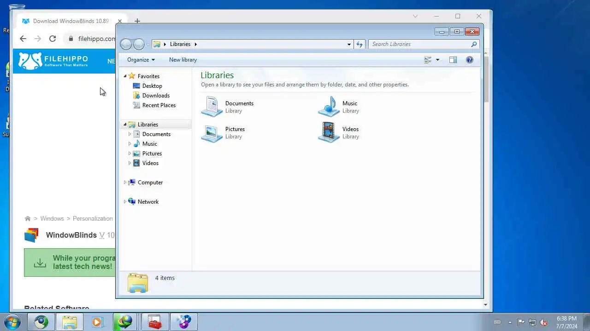Expand Network in navigation tree
This screenshot has width=590, height=331.
click(x=125, y=202)
